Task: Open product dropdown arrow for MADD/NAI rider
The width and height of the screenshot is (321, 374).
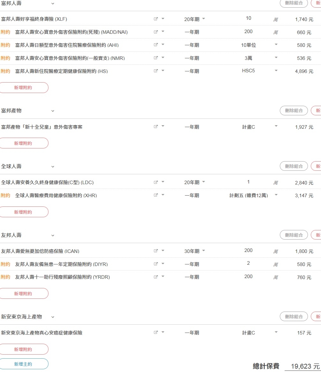Action: coord(163,31)
